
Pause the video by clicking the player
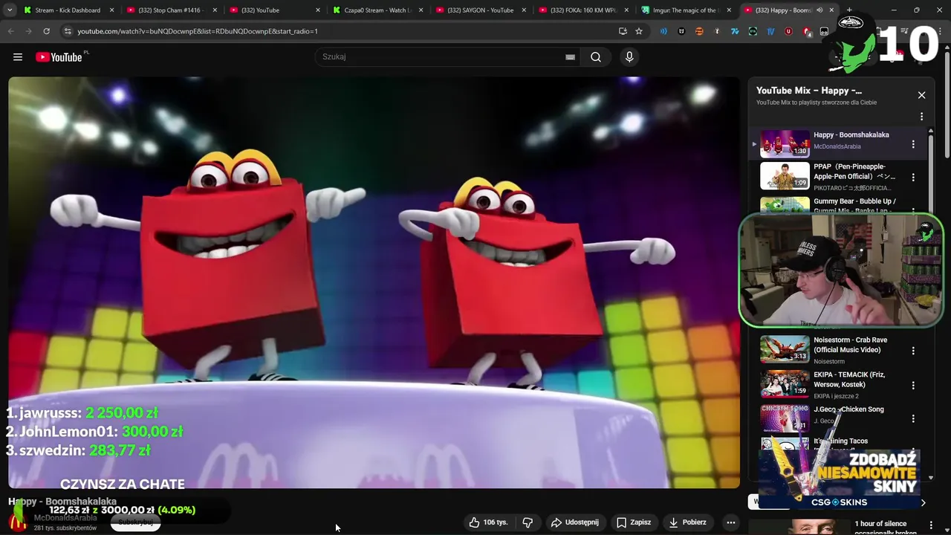pos(374,282)
